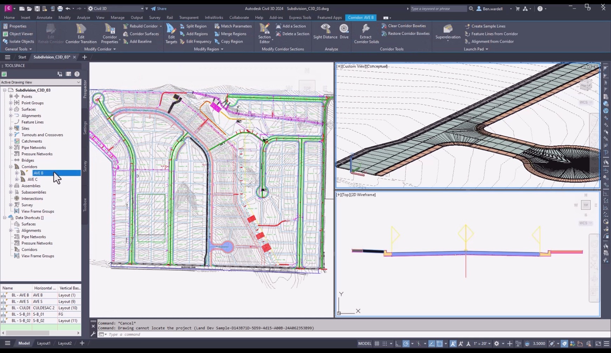Image resolution: width=611 pixels, height=353 pixels.
Task: Select the Split Region tool
Action: [194, 26]
